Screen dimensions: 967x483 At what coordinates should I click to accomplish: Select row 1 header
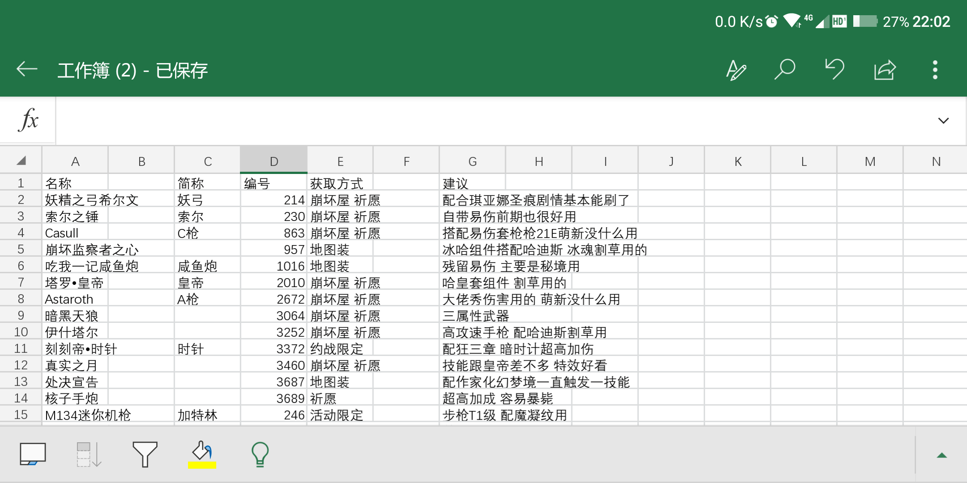coord(21,183)
